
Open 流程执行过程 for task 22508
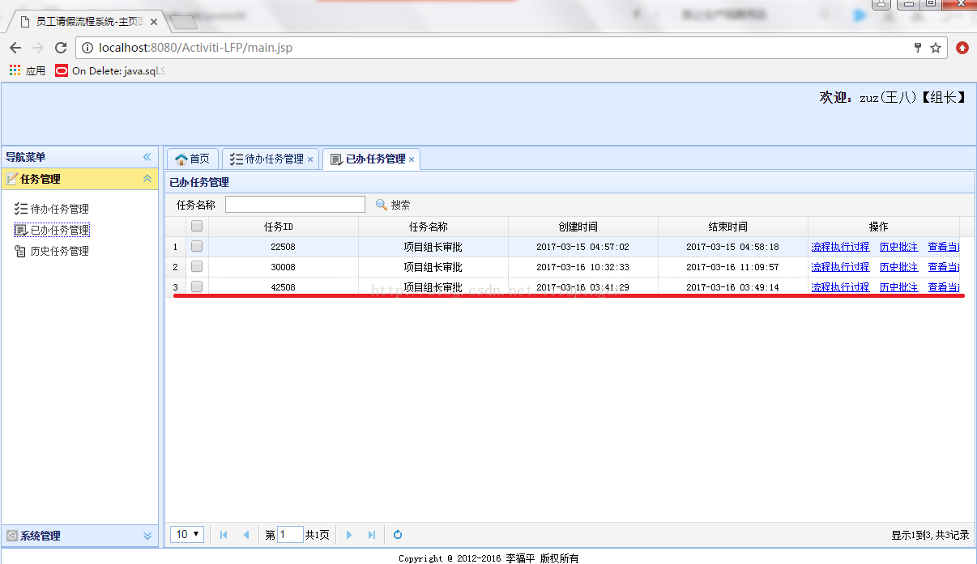point(840,247)
